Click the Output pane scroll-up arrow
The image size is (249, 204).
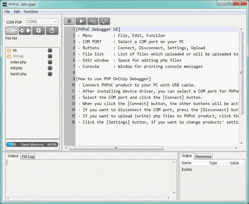[x=174, y=162]
